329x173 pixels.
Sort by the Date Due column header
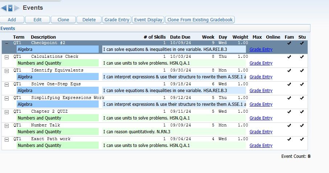coord(180,37)
